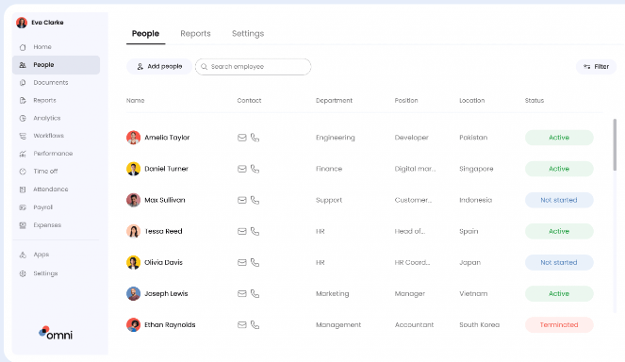Image resolution: width=625 pixels, height=362 pixels.
Task: Open the Filter button
Action: coord(597,67)
